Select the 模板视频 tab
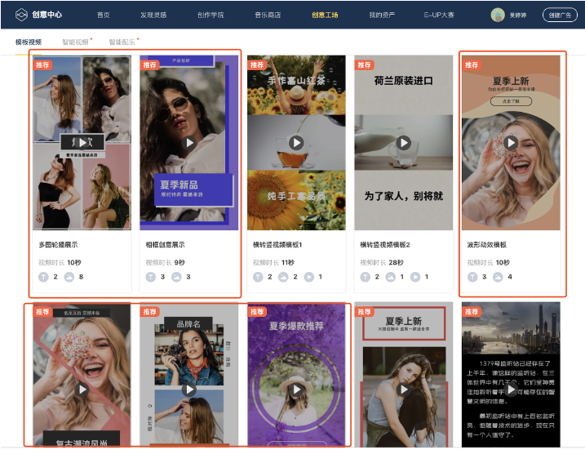 (30, 42)
